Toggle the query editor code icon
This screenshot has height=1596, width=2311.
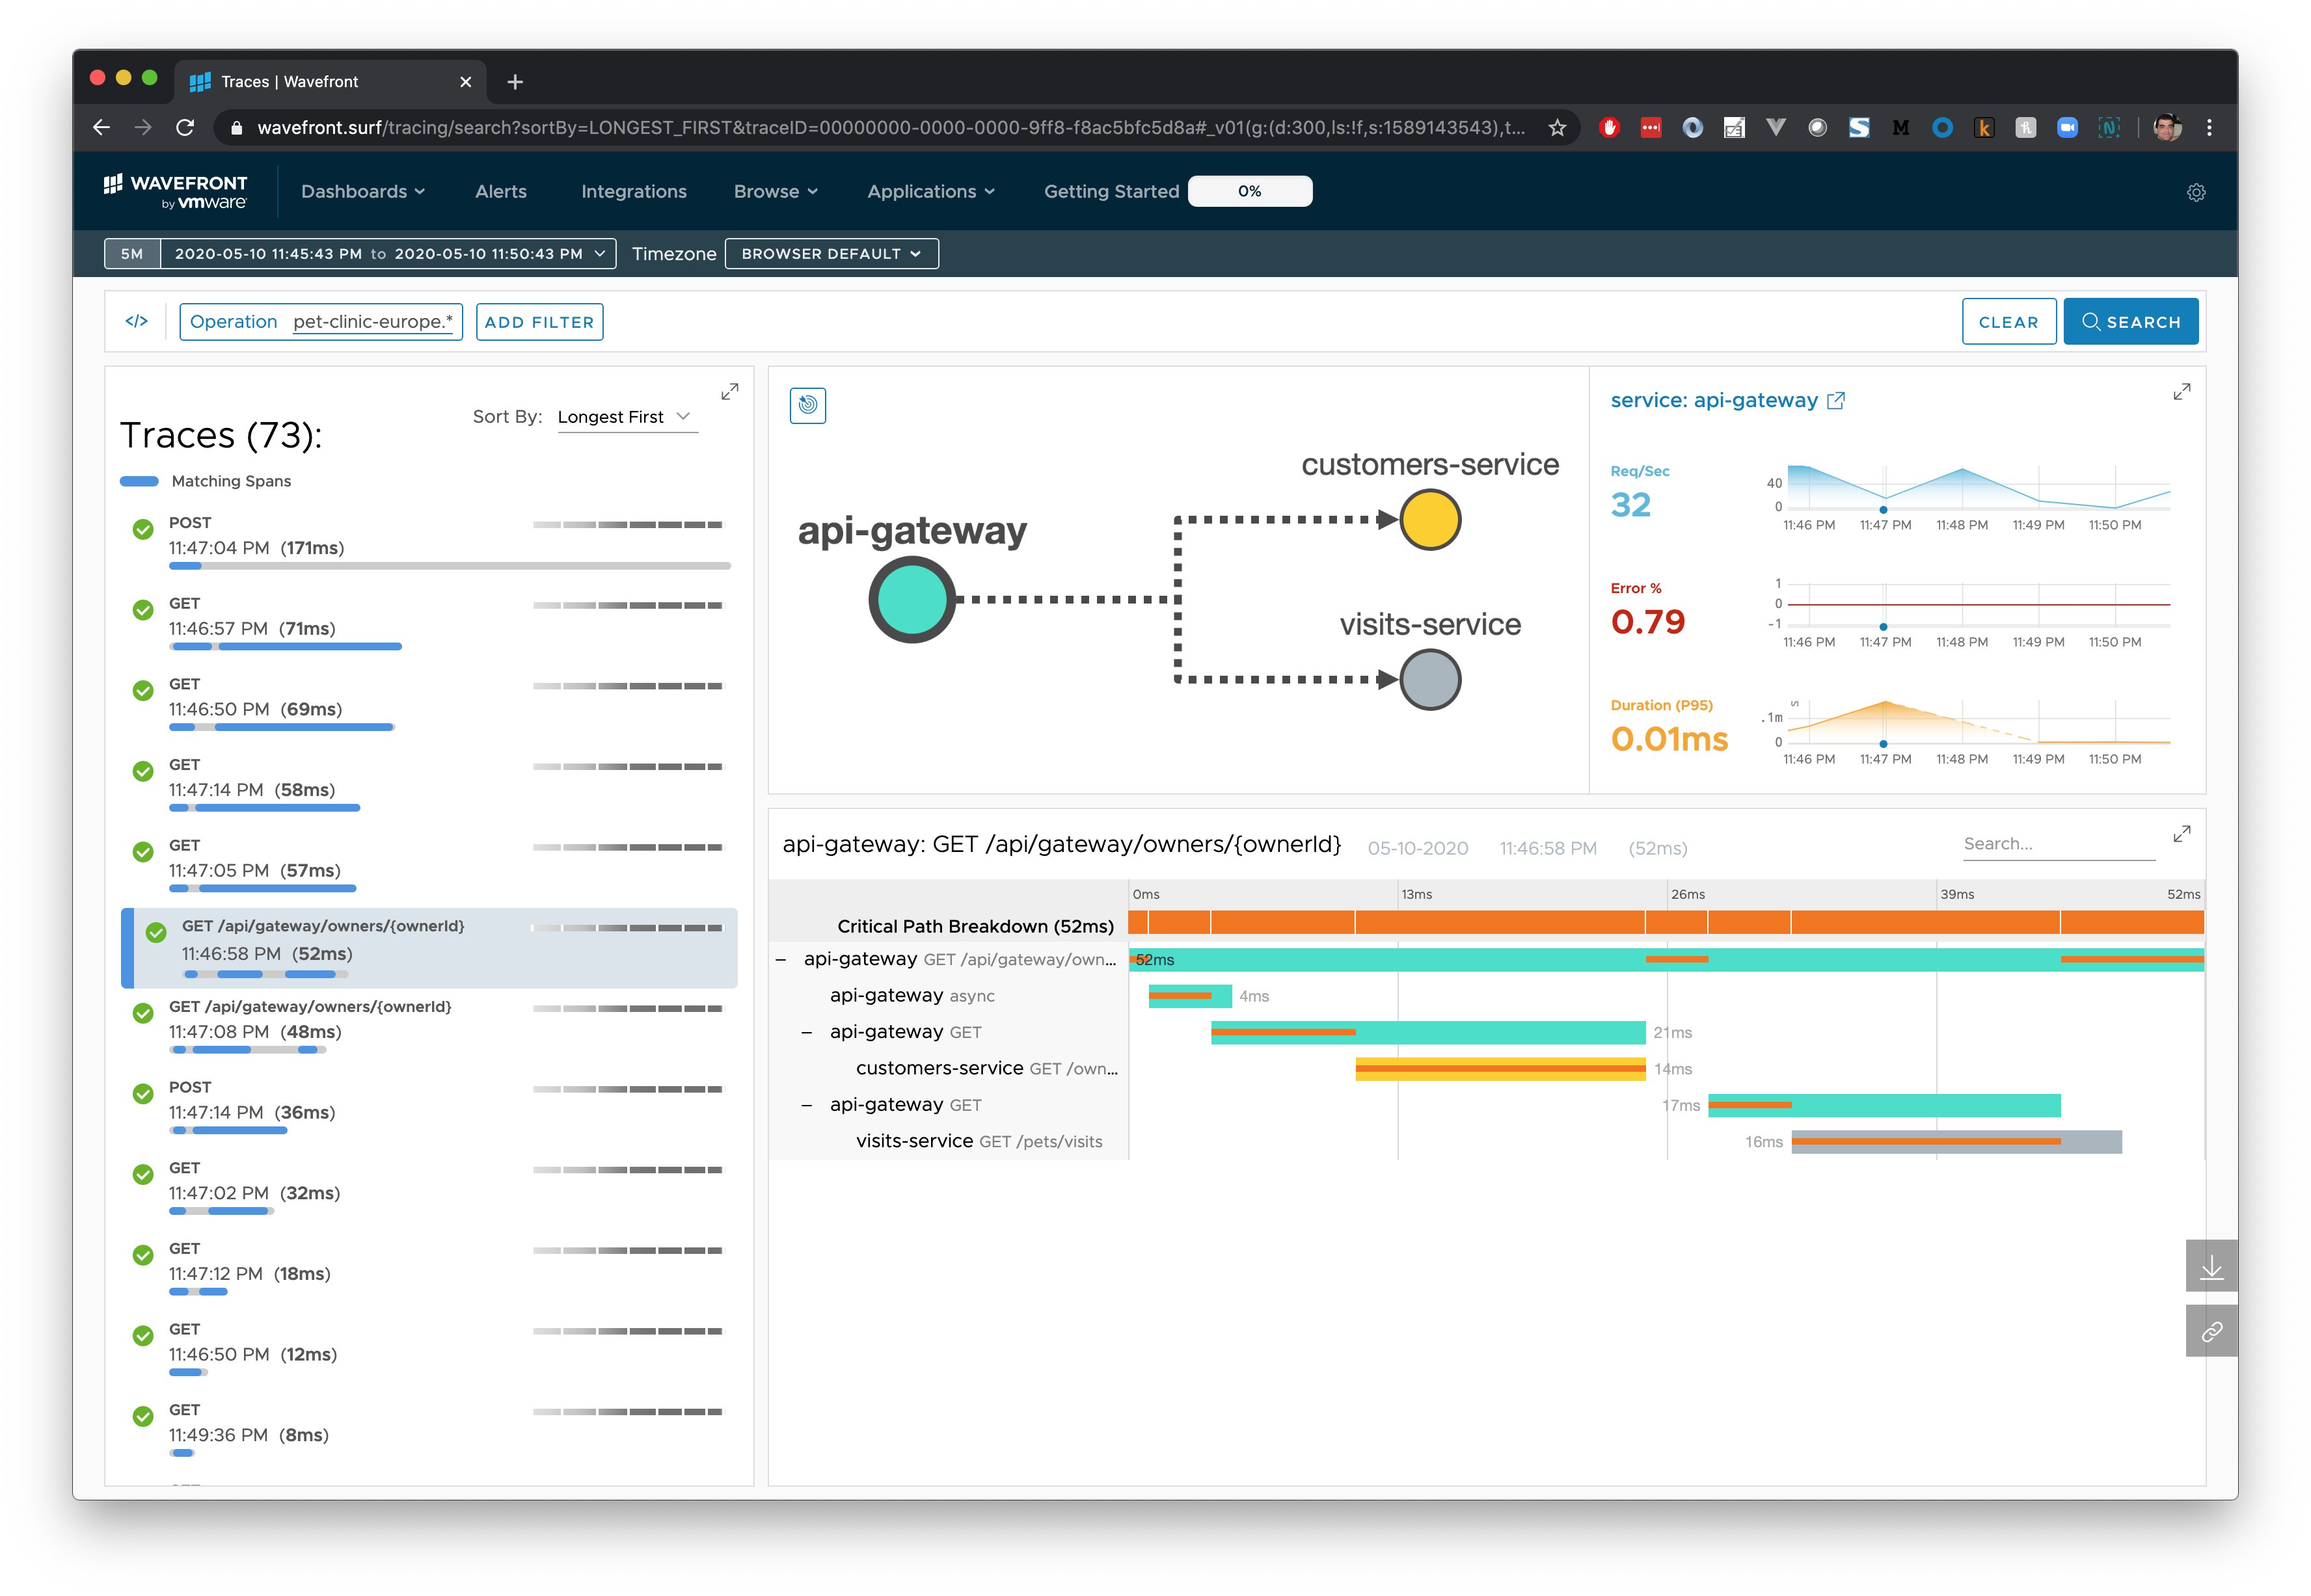[x=137, y=321]
